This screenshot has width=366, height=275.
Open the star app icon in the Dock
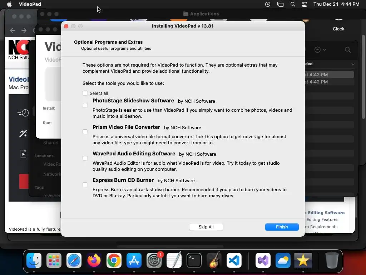coord(303,260)
